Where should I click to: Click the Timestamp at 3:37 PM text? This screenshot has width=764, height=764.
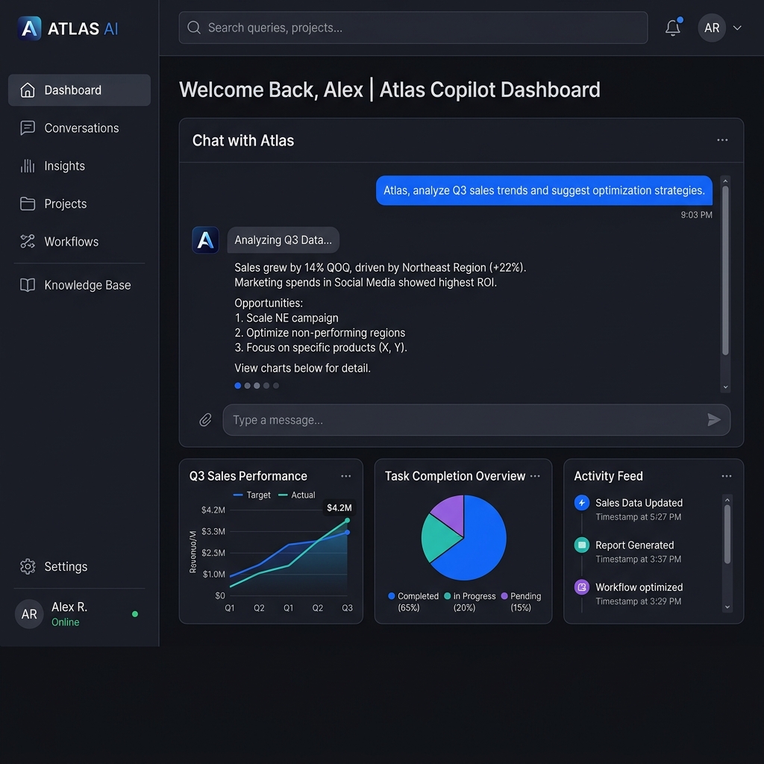[639, 560]
